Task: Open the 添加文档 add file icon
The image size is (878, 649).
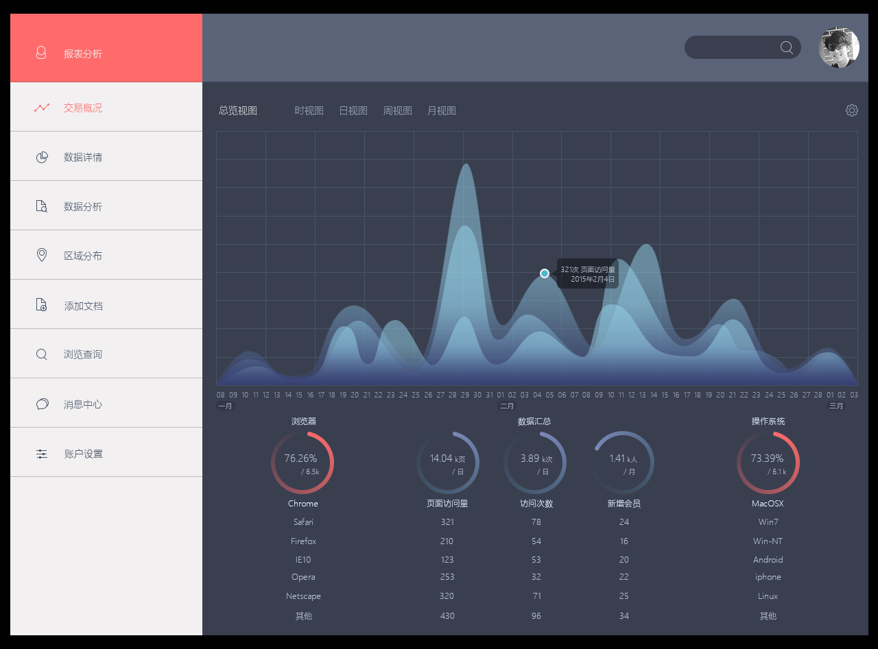Action: (42, 305)
